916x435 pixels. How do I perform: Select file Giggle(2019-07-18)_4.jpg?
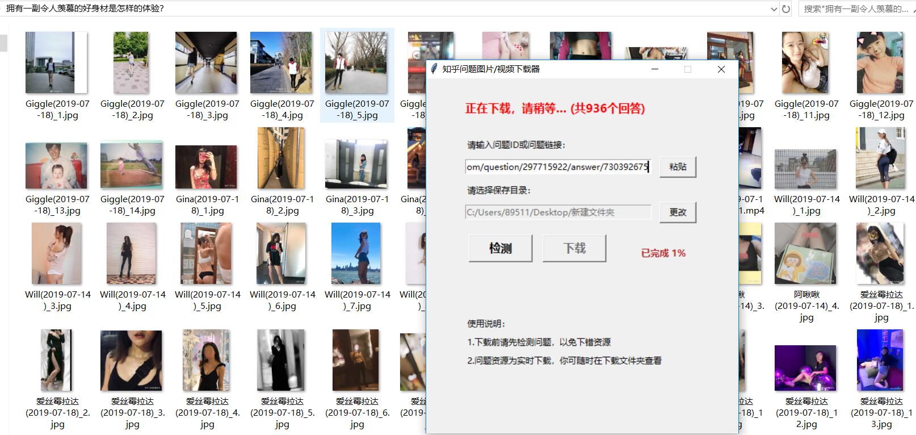pos(282,76)
